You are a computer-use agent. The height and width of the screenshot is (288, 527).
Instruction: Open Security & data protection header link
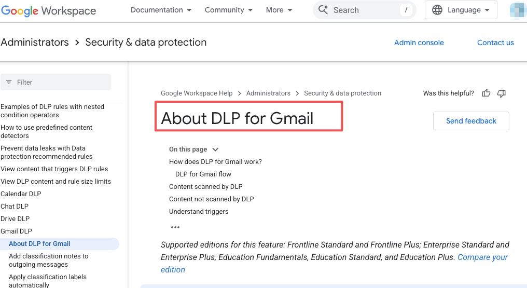point(146,43)
